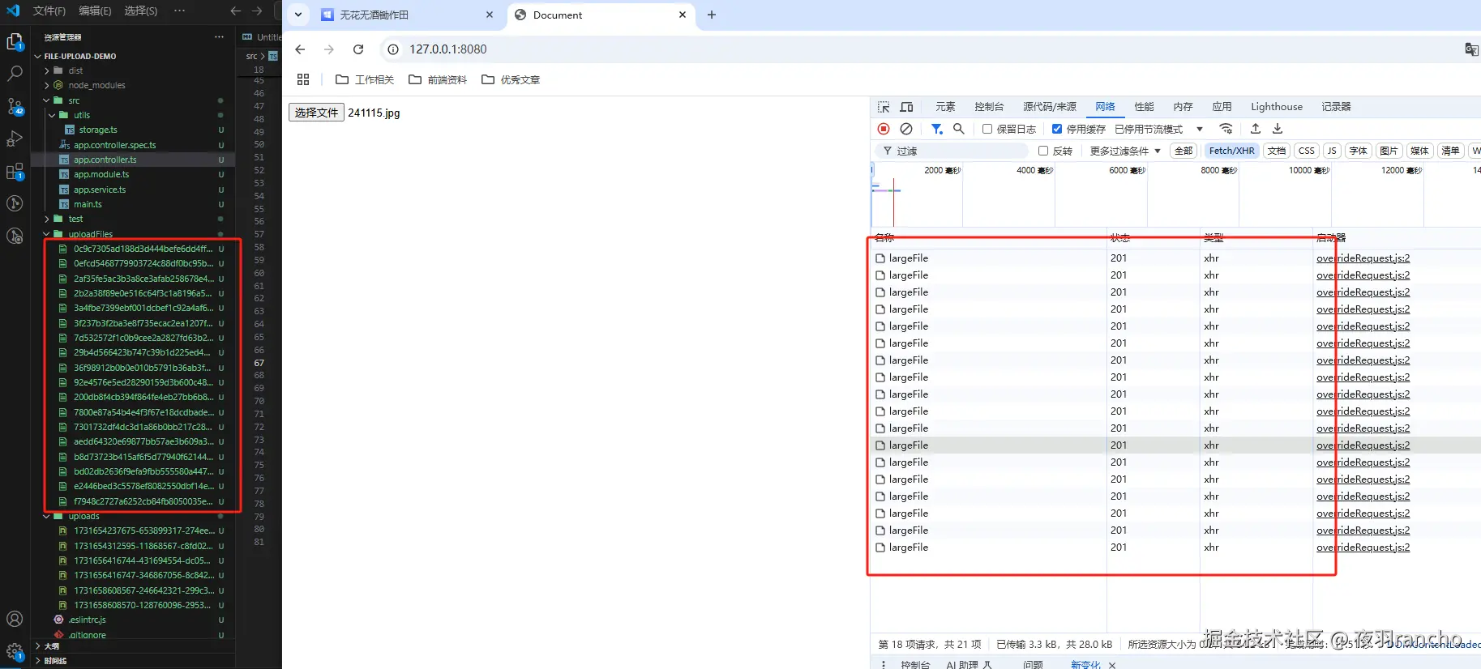1481x669 pixels.
Task: Open VS Code Explorer view icon
Action: 15,41
